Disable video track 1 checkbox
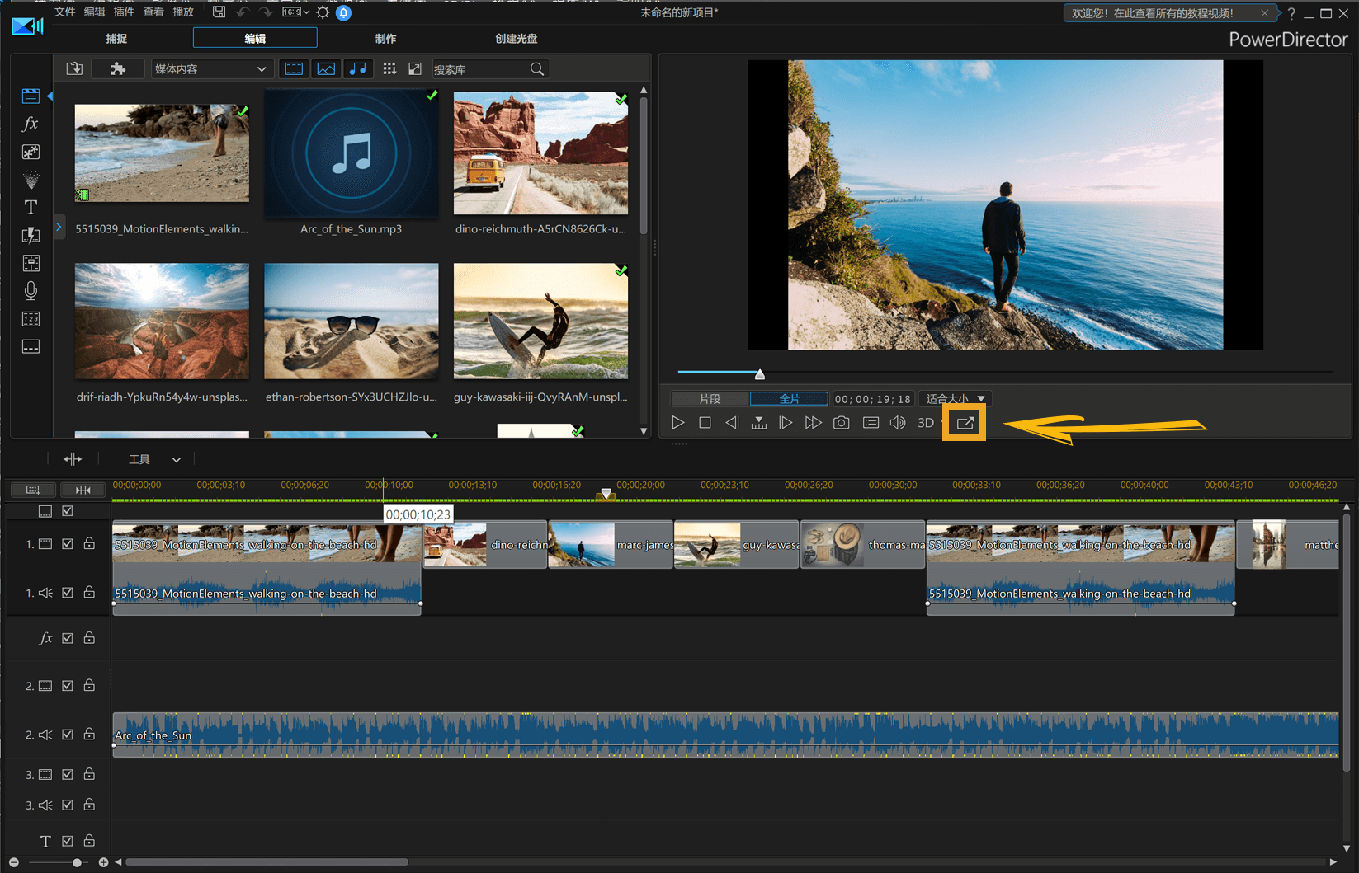This screenshot has height=873, width=1359. click(68, 544)
